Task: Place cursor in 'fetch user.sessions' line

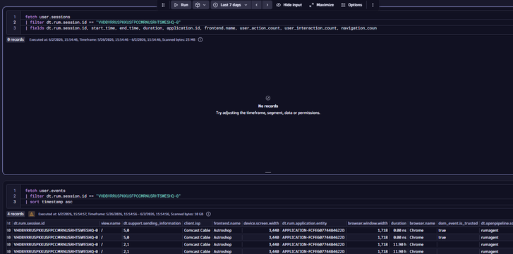Action: [48, 17]
